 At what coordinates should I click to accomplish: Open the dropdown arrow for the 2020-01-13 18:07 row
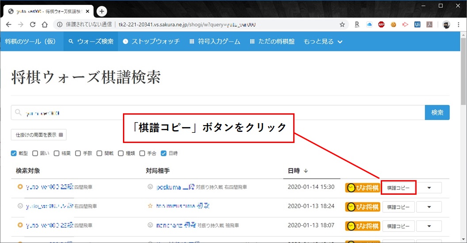429,226
